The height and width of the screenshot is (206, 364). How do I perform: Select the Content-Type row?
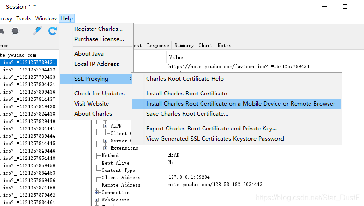119,170
